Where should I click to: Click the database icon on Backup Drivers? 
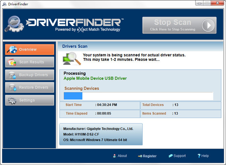pyautogui.click(x=12, y=75)
